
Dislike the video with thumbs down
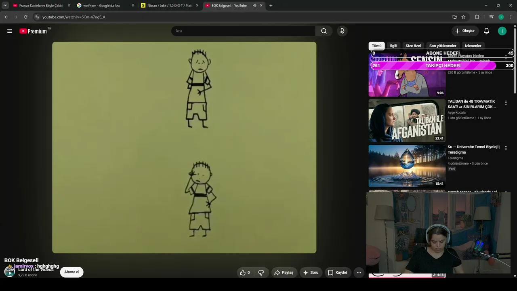click(261, 272)
